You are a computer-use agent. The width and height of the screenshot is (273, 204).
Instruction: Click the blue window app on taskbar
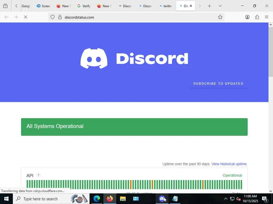tap(136, 199)
